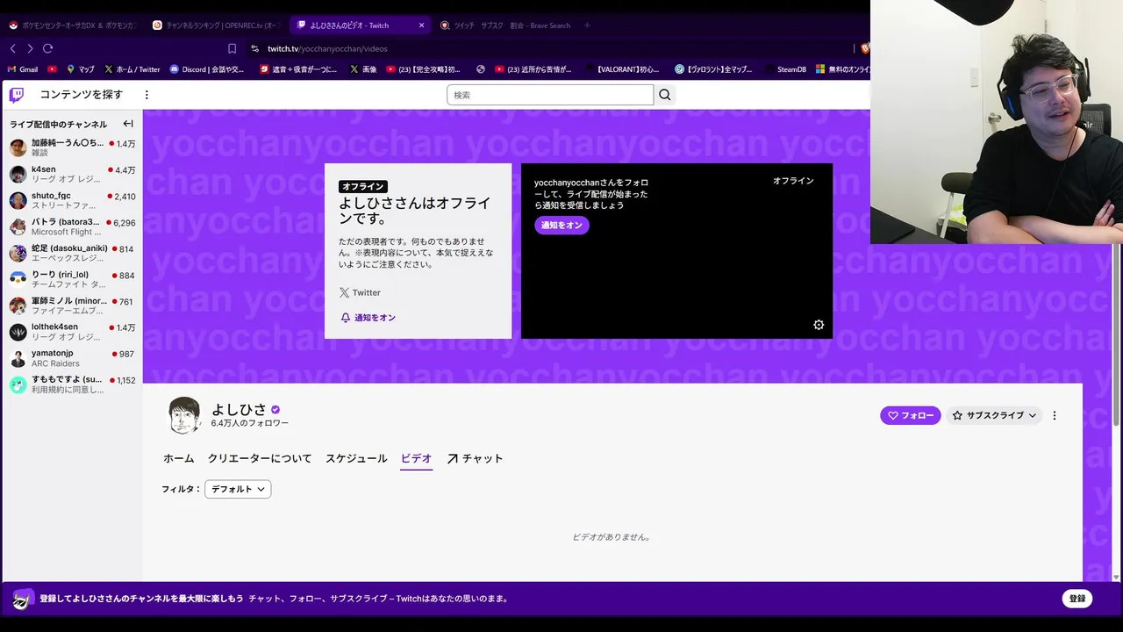Toggle the bell 通知をオン link in offline card

point(368,318)
